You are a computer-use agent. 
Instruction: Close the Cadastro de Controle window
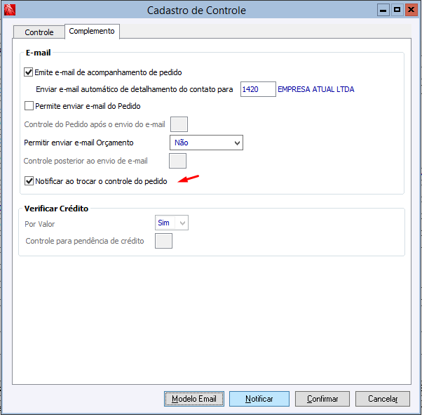pyautogui.click(x=409, y=10)
